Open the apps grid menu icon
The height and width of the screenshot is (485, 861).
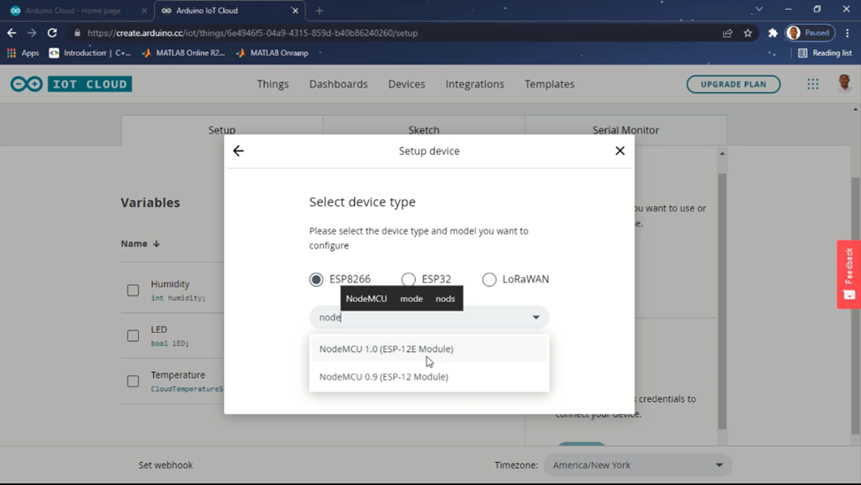point(812,84)
